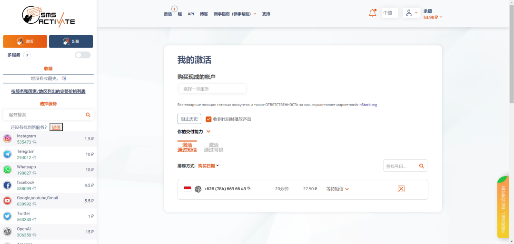The width and height of the screenshot is (514, 244).
Task: Click the Instagram price 1.5 ₽
Action: [x=89, y=139]
